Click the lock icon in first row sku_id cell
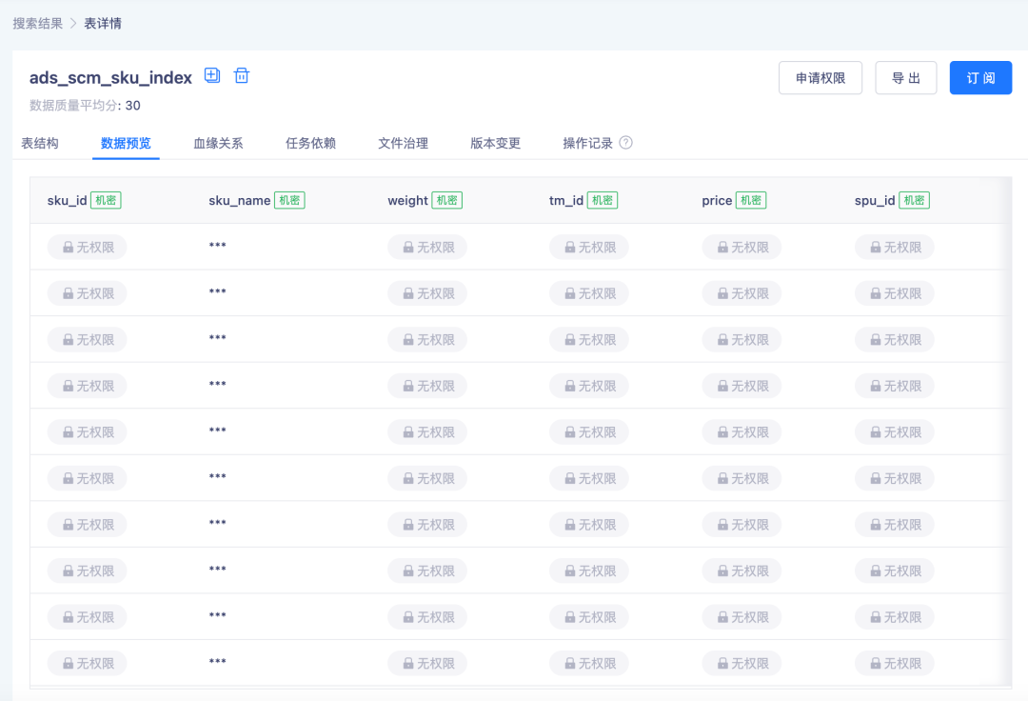This screenshot has width=1028, height=701. tap(68, 248)
